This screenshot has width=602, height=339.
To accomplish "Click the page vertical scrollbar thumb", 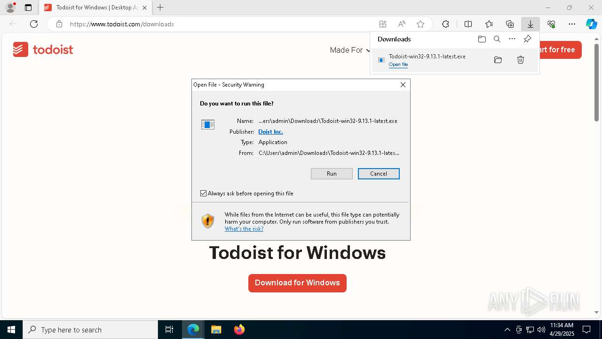I will click(x=596, y=82).
